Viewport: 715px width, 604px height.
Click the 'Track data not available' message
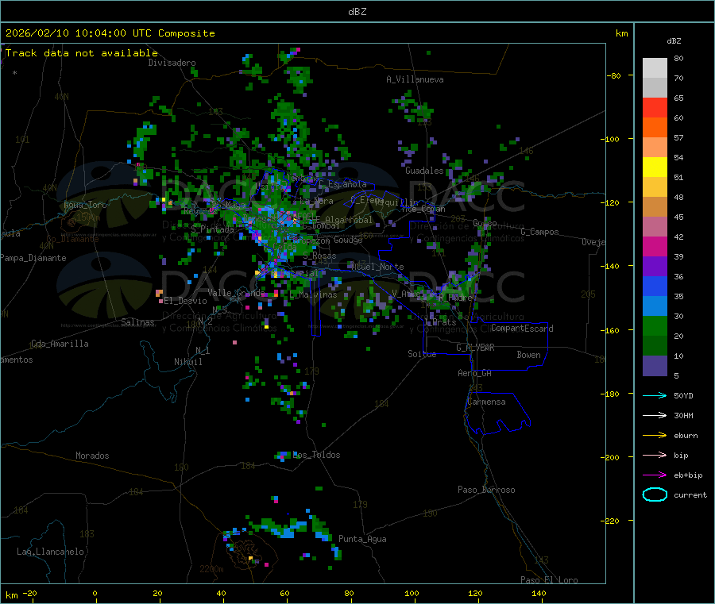pyautogui.click(x=81, y=53)
